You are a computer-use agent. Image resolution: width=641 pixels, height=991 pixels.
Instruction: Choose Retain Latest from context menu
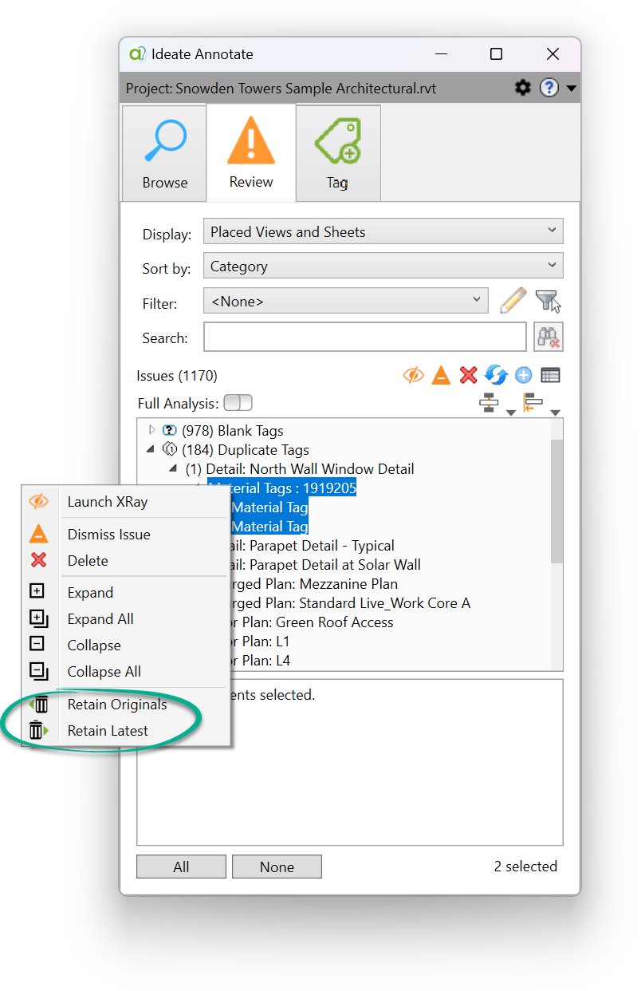click(x=127, y=730)
